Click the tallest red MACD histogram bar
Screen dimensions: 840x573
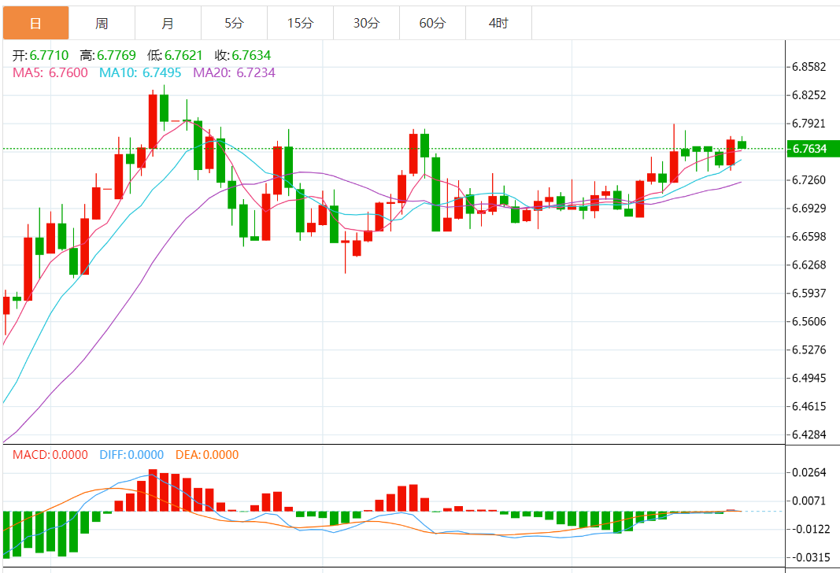(154, 490)
